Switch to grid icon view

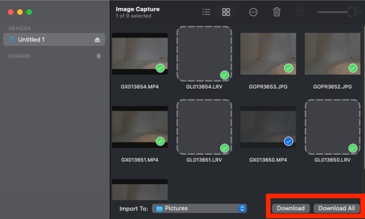tap(226, 12)
